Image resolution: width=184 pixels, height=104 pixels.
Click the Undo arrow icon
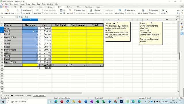[8, 7]
